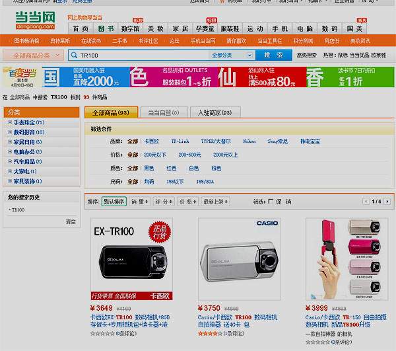
Task: Switch to the 入驻商家(93) tab
Action: (215, 112)
